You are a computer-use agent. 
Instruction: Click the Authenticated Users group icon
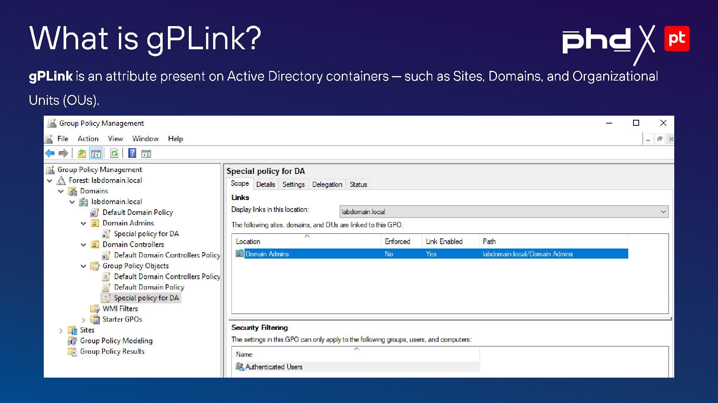[x=240, y=367]
